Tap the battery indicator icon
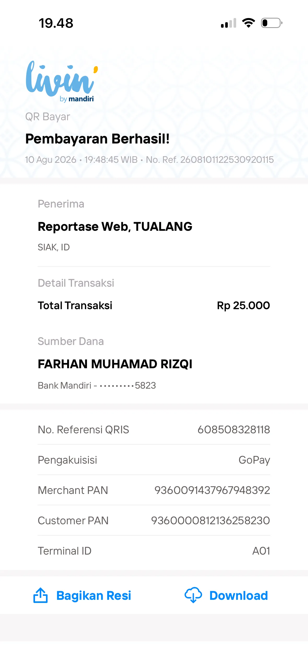This screenshot has height=668, width=308. (x=272, y=23)
